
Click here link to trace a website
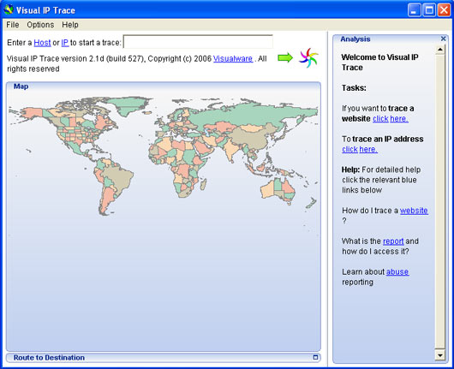click(x=391, y=119)
